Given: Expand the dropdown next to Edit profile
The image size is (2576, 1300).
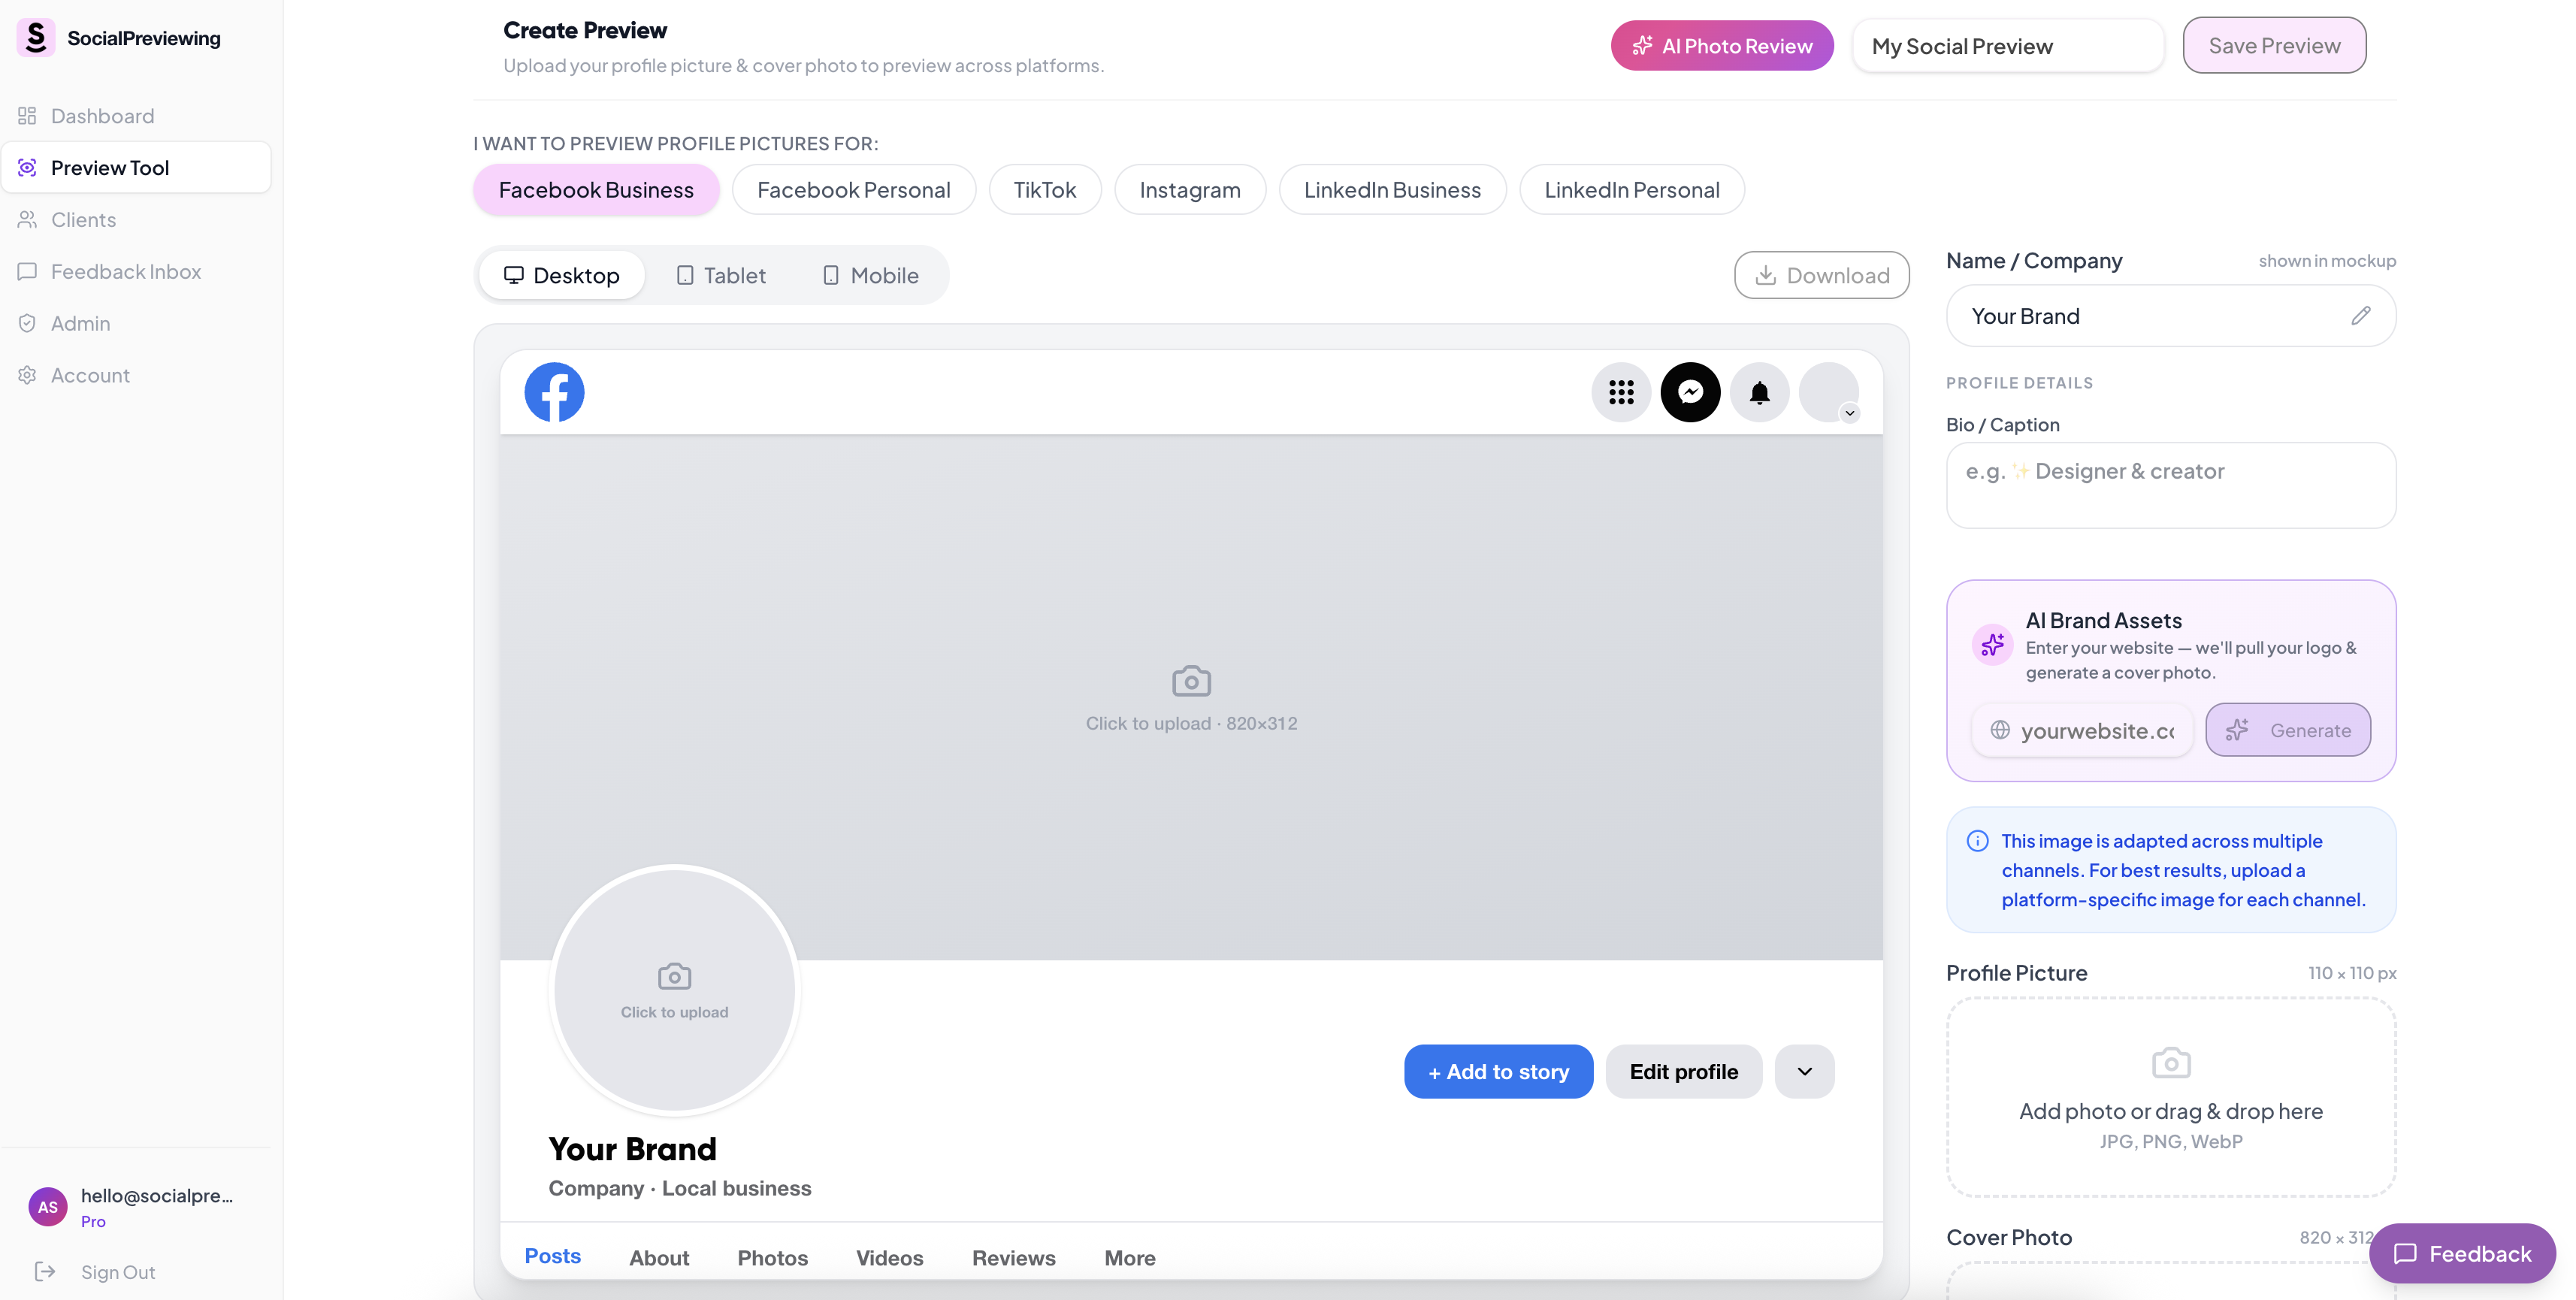Looking at the screenshot, I should coord(1804,1072).
